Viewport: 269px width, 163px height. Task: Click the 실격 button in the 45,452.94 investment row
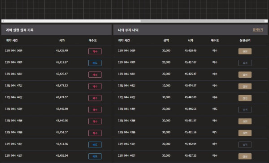(245, 145)
